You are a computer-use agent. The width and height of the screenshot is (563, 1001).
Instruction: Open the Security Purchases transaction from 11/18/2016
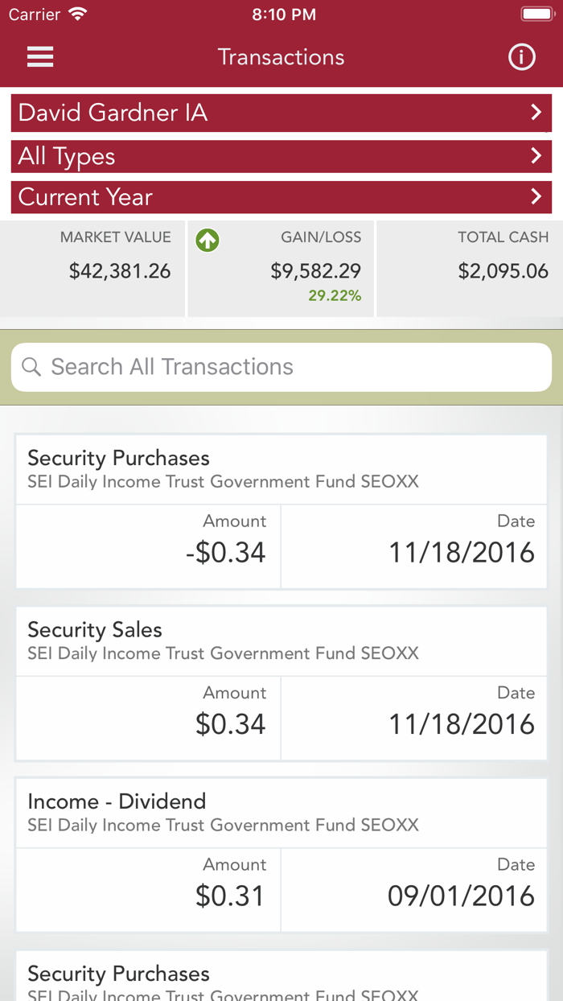(281, 507)
